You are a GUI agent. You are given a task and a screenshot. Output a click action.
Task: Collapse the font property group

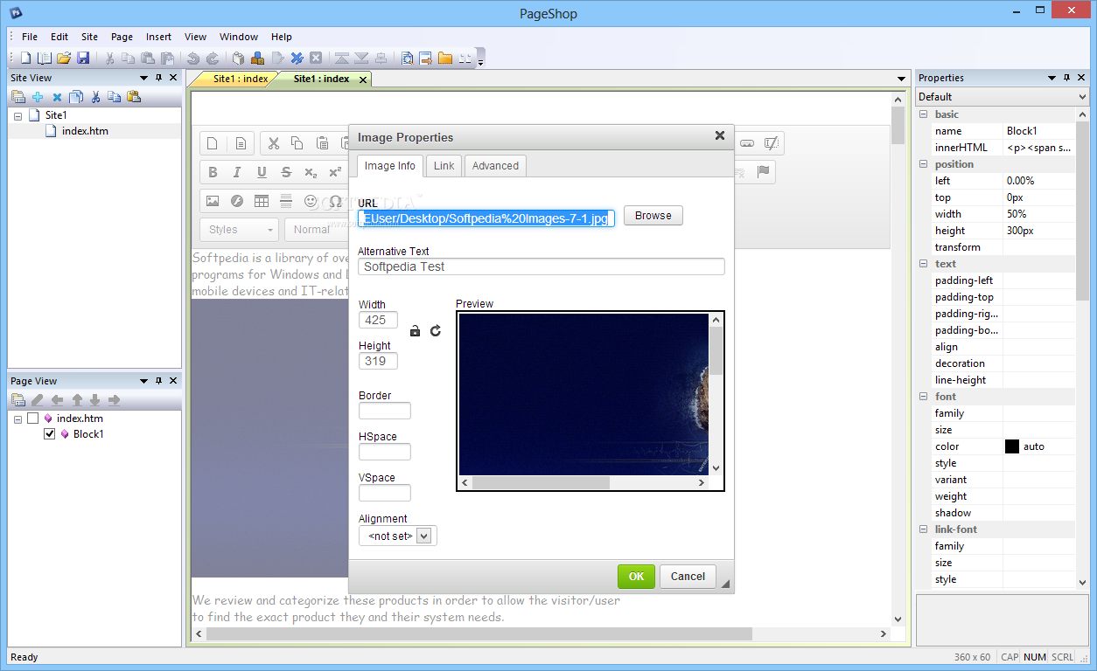coord(923,397)
